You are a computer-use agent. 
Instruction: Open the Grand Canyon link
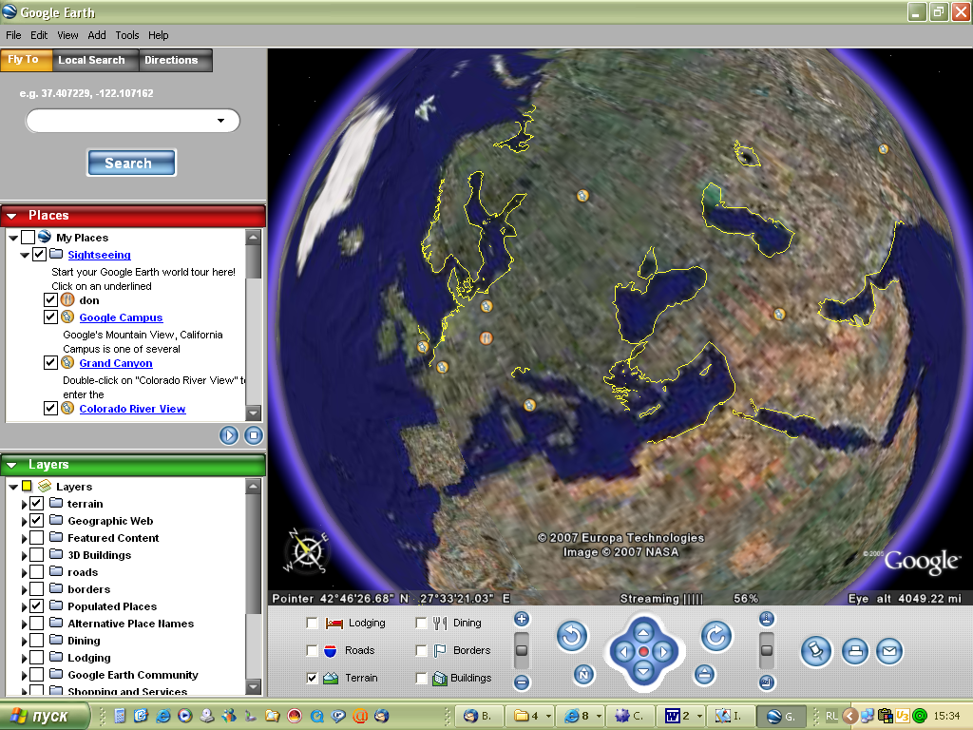[116, 364]
